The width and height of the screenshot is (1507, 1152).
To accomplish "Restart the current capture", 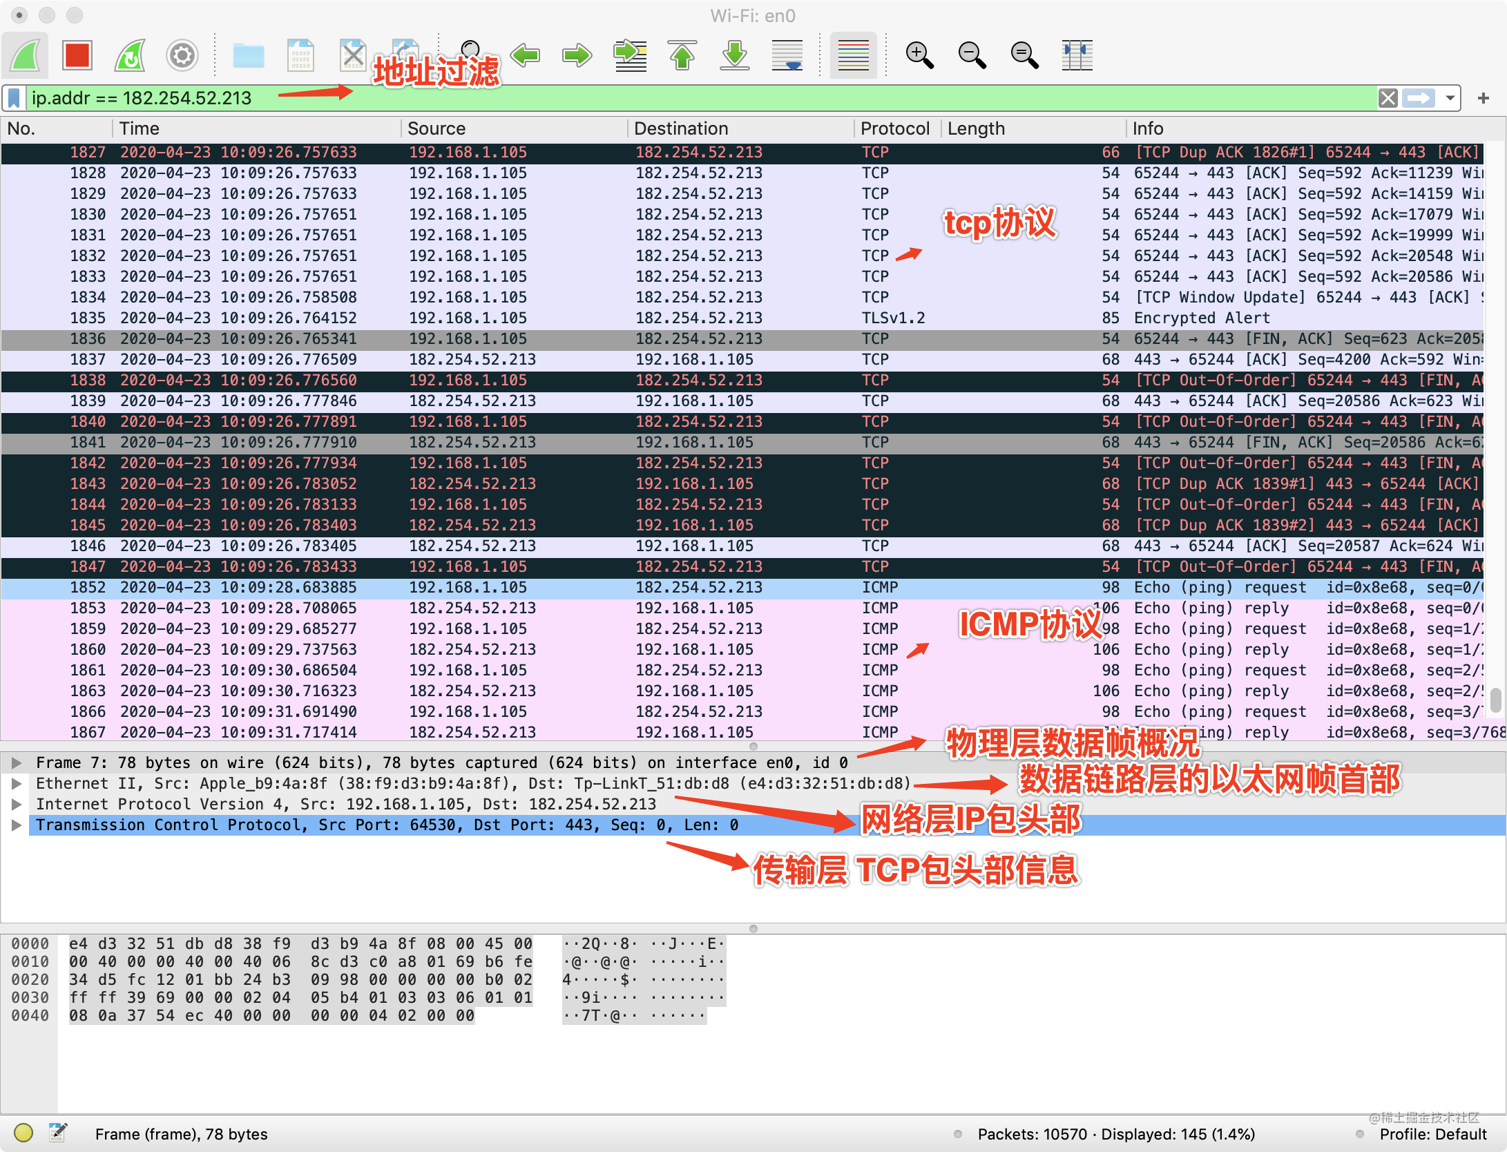I will tap(128, 55).
